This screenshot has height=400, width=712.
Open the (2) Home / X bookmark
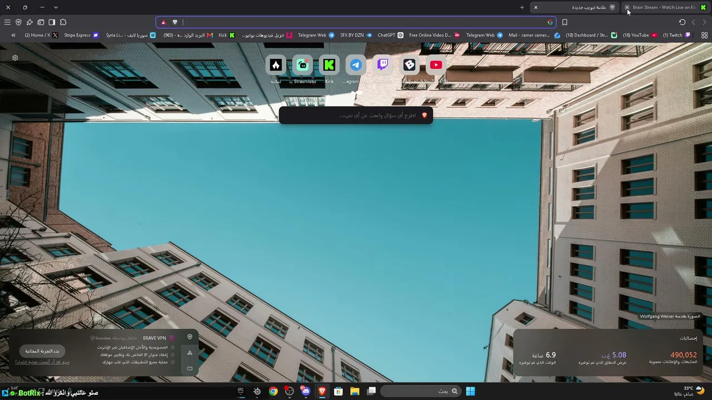coord(41,35)
